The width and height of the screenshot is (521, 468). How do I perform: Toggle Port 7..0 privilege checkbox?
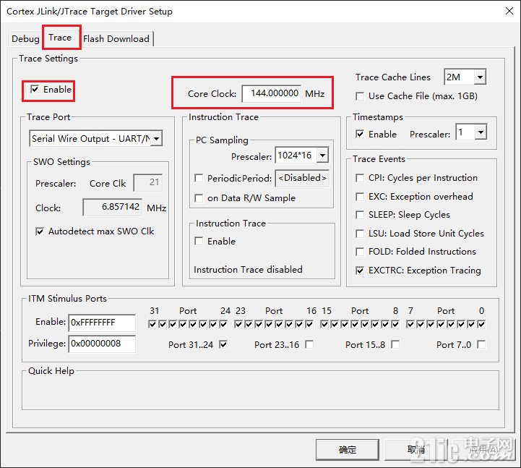pos(481,344)
